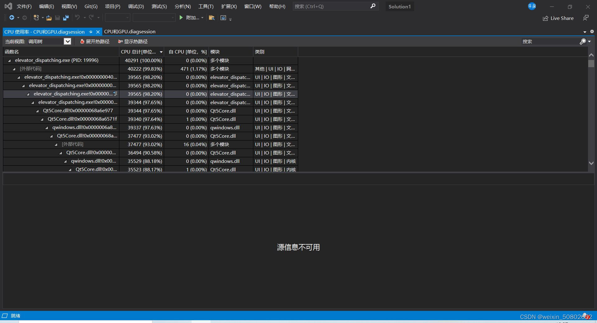
Task: Open the solution platform combo box
Action: pyautogui.click(x=154, y=18)
